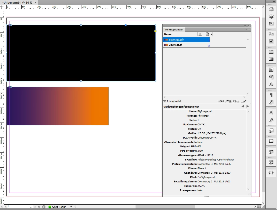
Task: Click the Relink chain icon in Links panel
Action: pos(221,101)
